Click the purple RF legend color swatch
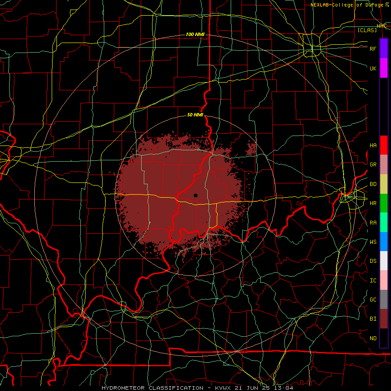 point(384,49)
